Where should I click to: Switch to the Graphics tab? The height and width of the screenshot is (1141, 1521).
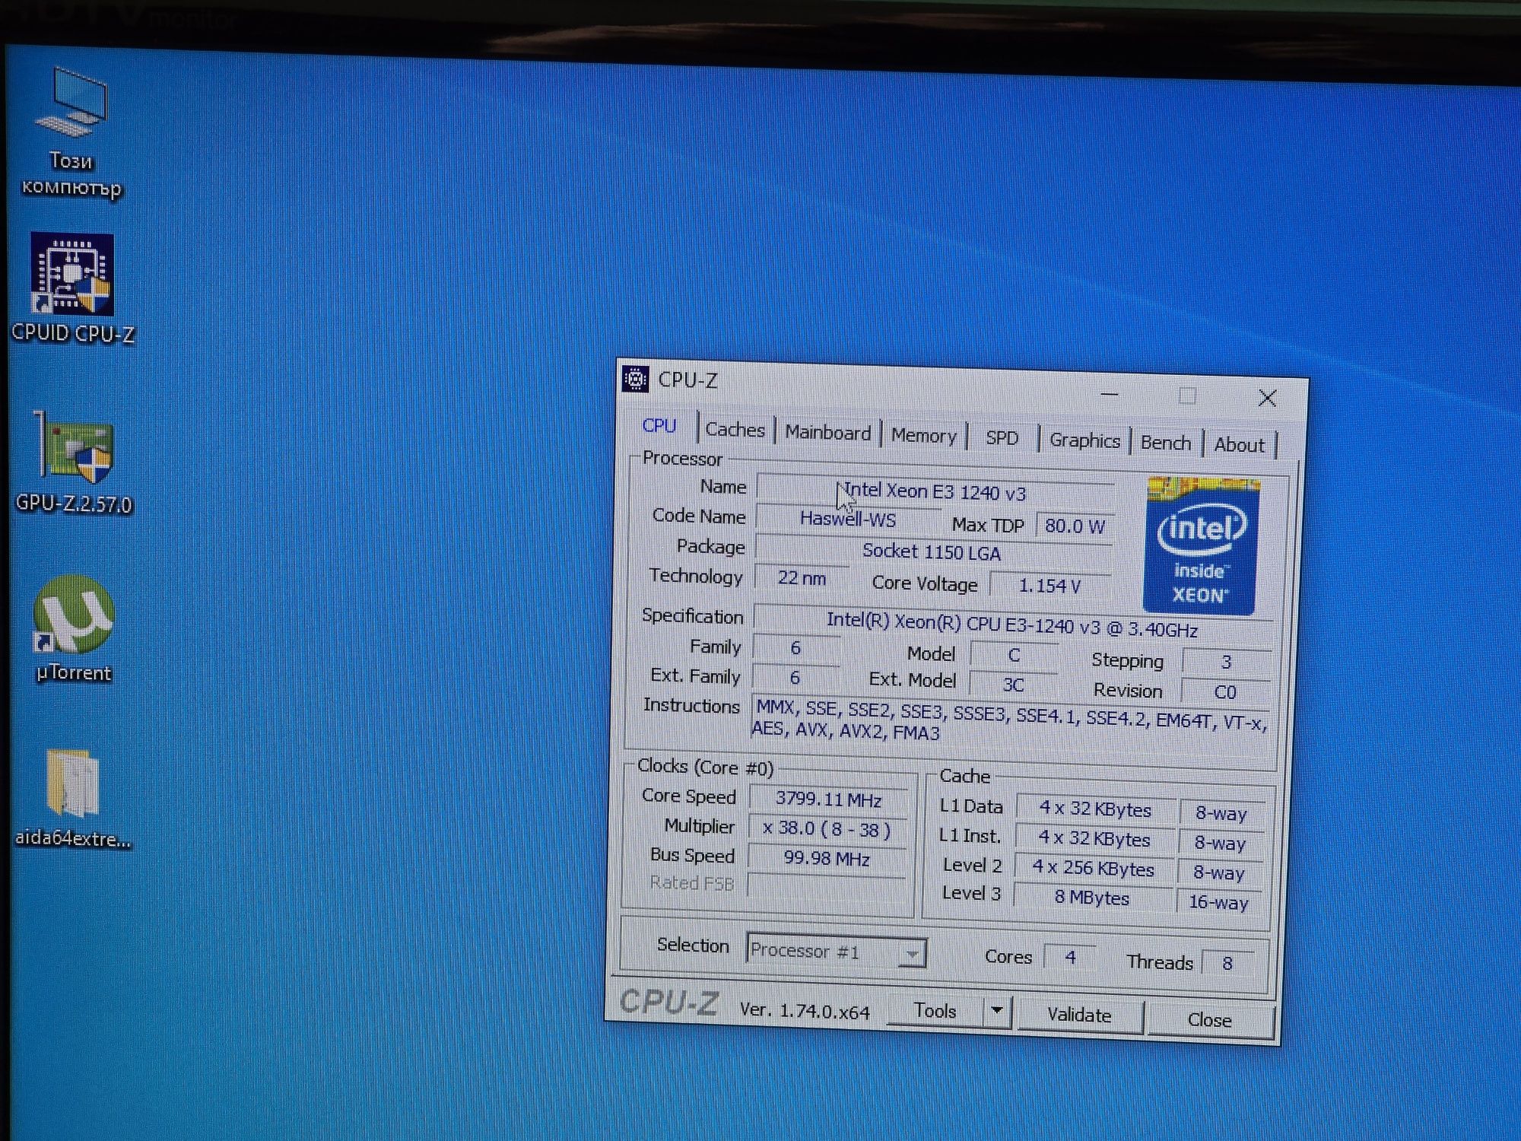pos(1084,440)
